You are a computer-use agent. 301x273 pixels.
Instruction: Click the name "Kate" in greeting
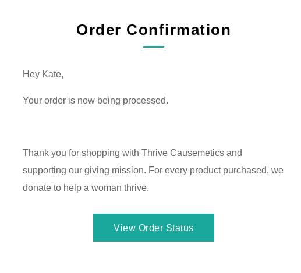coord(53,75)
